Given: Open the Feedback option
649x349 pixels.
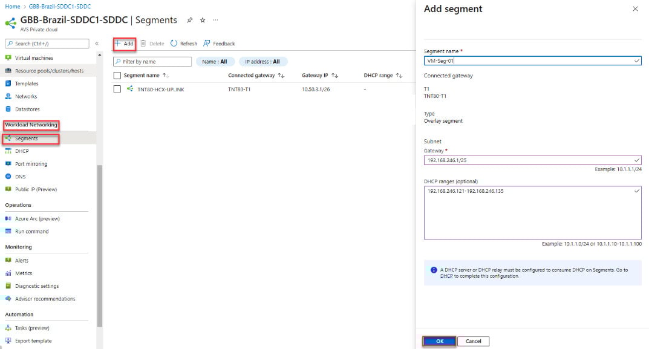Looking at the screenshot, I should [219, 44].
